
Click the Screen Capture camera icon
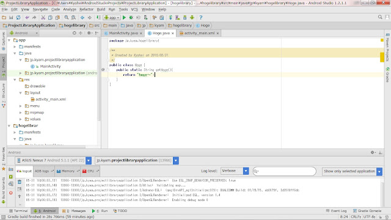[x=11, y=169]
